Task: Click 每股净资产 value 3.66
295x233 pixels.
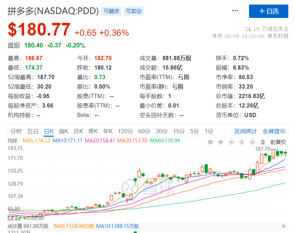Action: click(x=48, y=105)
